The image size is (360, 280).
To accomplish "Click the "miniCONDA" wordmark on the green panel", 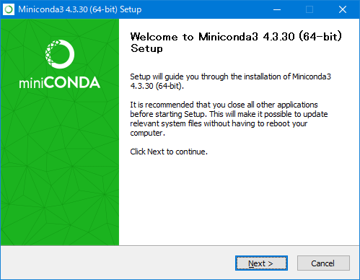I will pyautogui.click(x=60, y=82).
